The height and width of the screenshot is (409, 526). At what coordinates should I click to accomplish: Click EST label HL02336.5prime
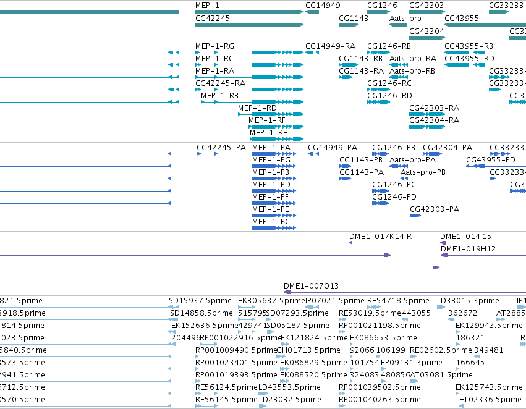tap(490, 400)
